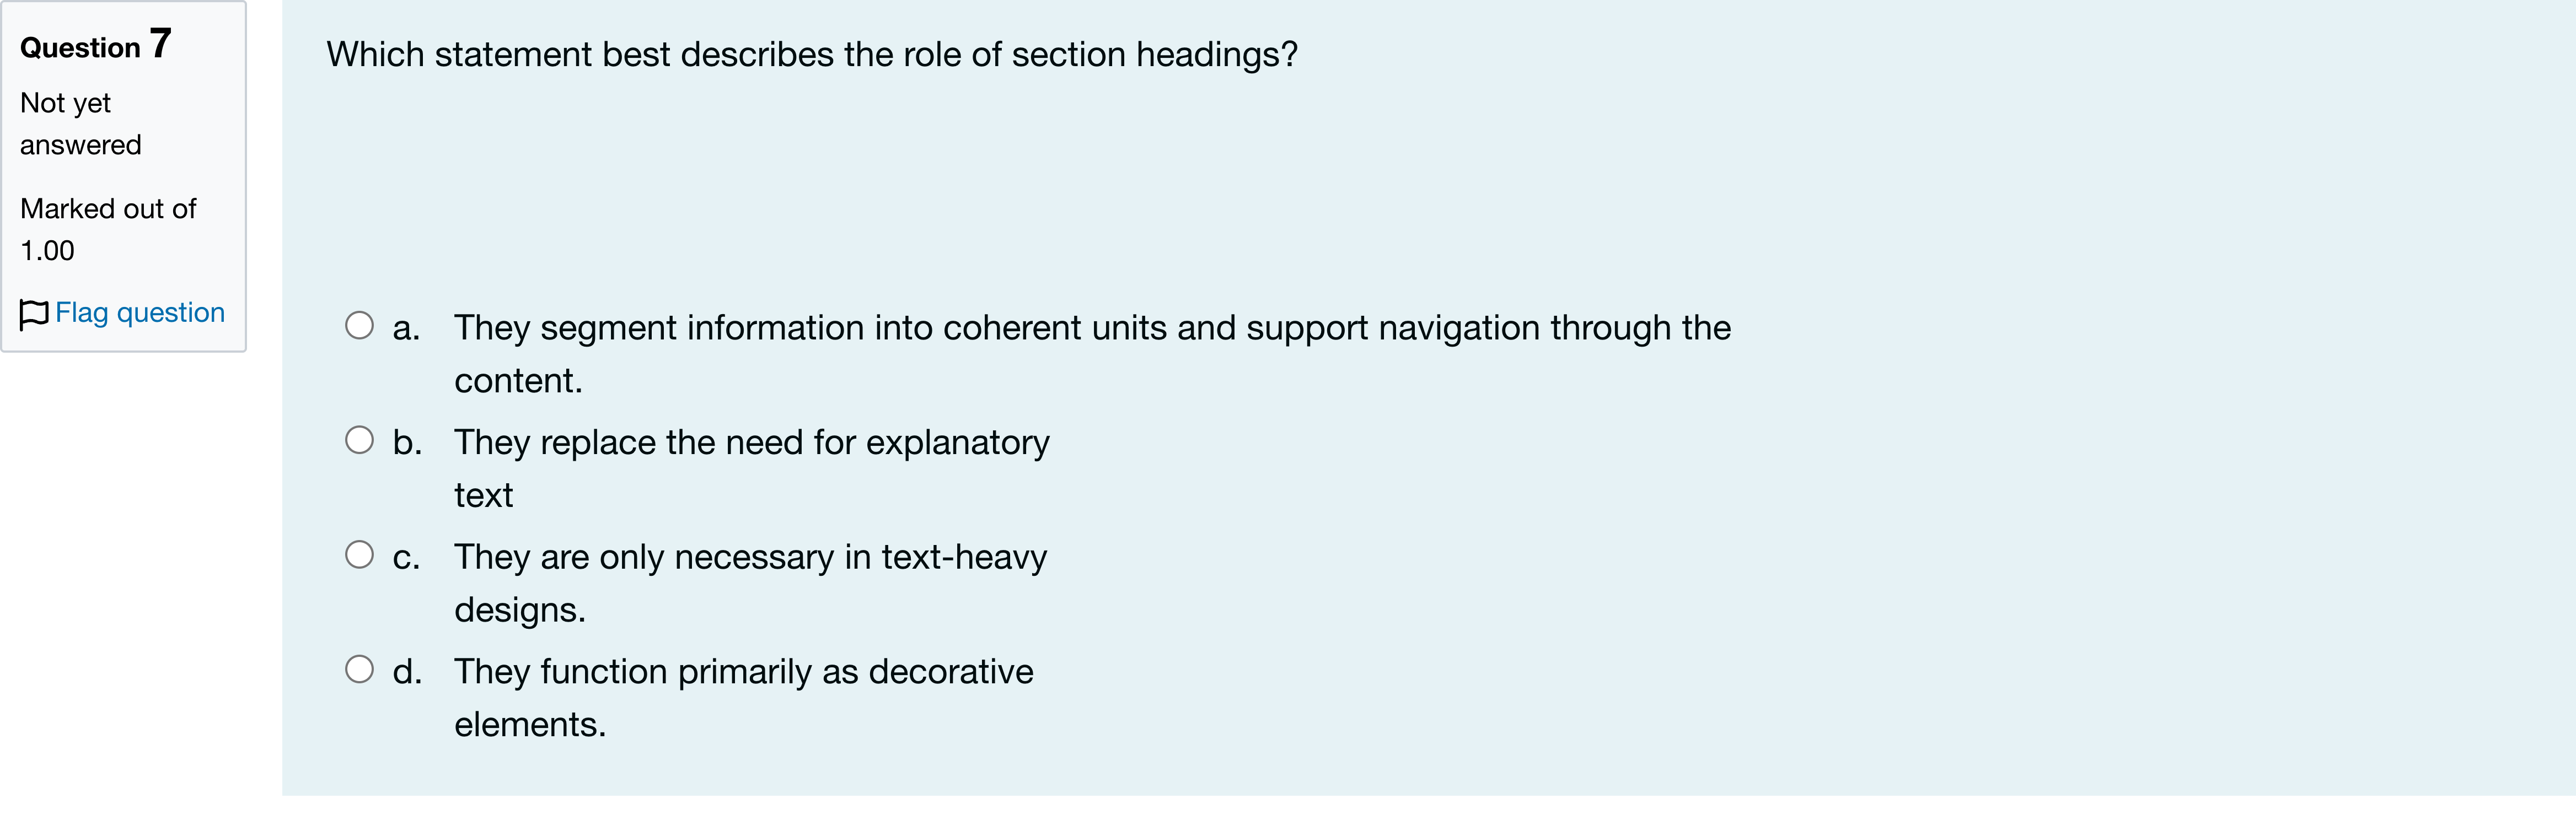Click the answer text 'function primarily as decorative elements'
The width and height of the screenshot is (2576, 831).
pos(744,697)
